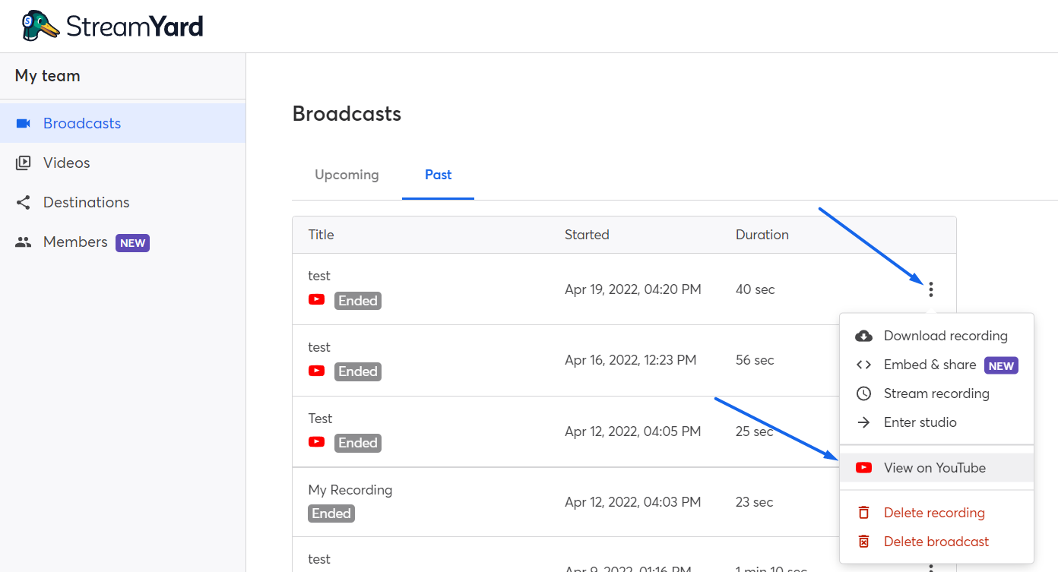
Task: Click YouTube icon on Apr 16 test row
Action: (x=317, y=371)
